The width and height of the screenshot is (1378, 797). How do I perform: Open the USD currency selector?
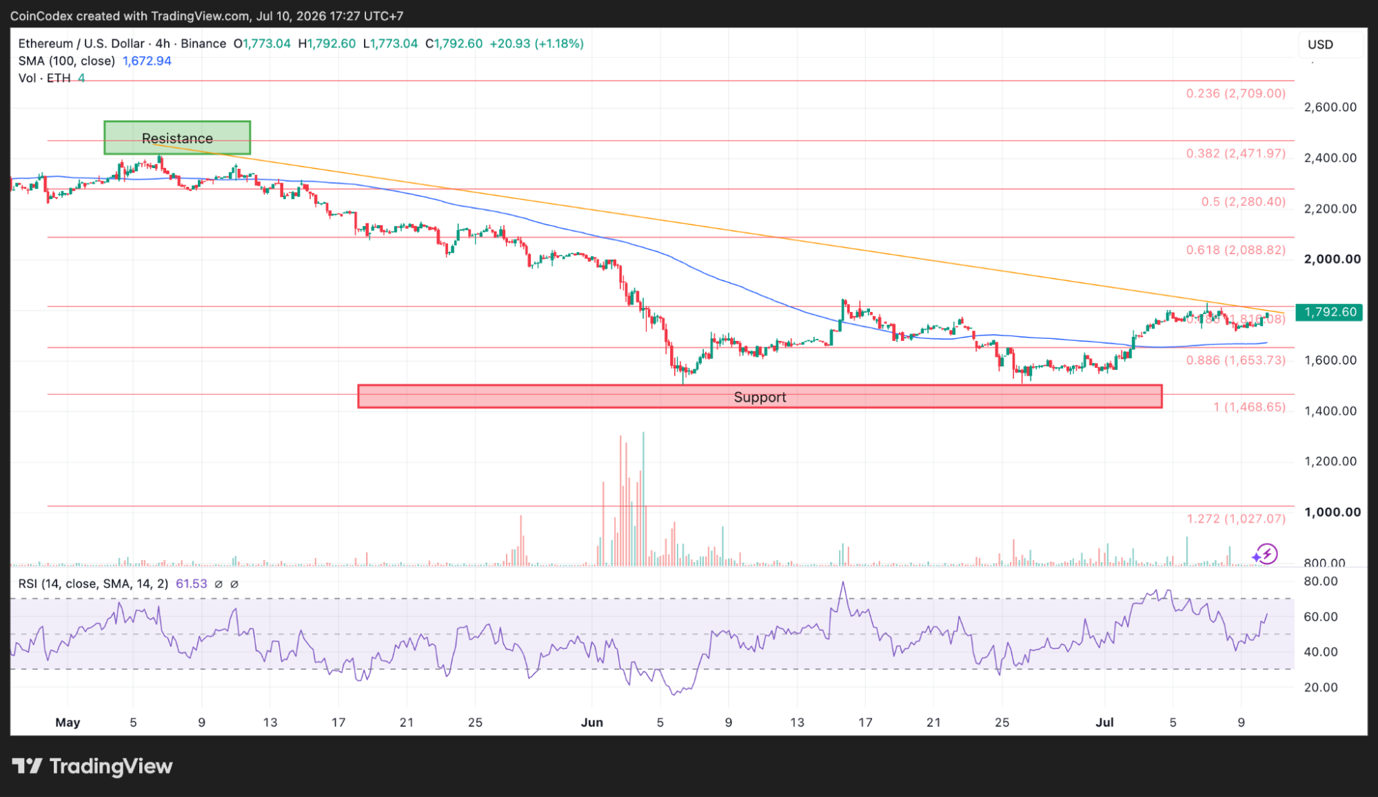coord(1330,45)
